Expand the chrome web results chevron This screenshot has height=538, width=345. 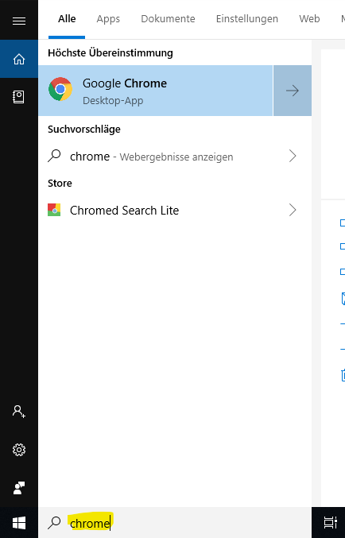(293, 156)
